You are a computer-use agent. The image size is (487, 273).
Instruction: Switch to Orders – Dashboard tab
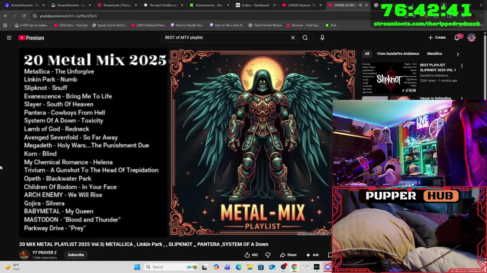coord(255,5)
